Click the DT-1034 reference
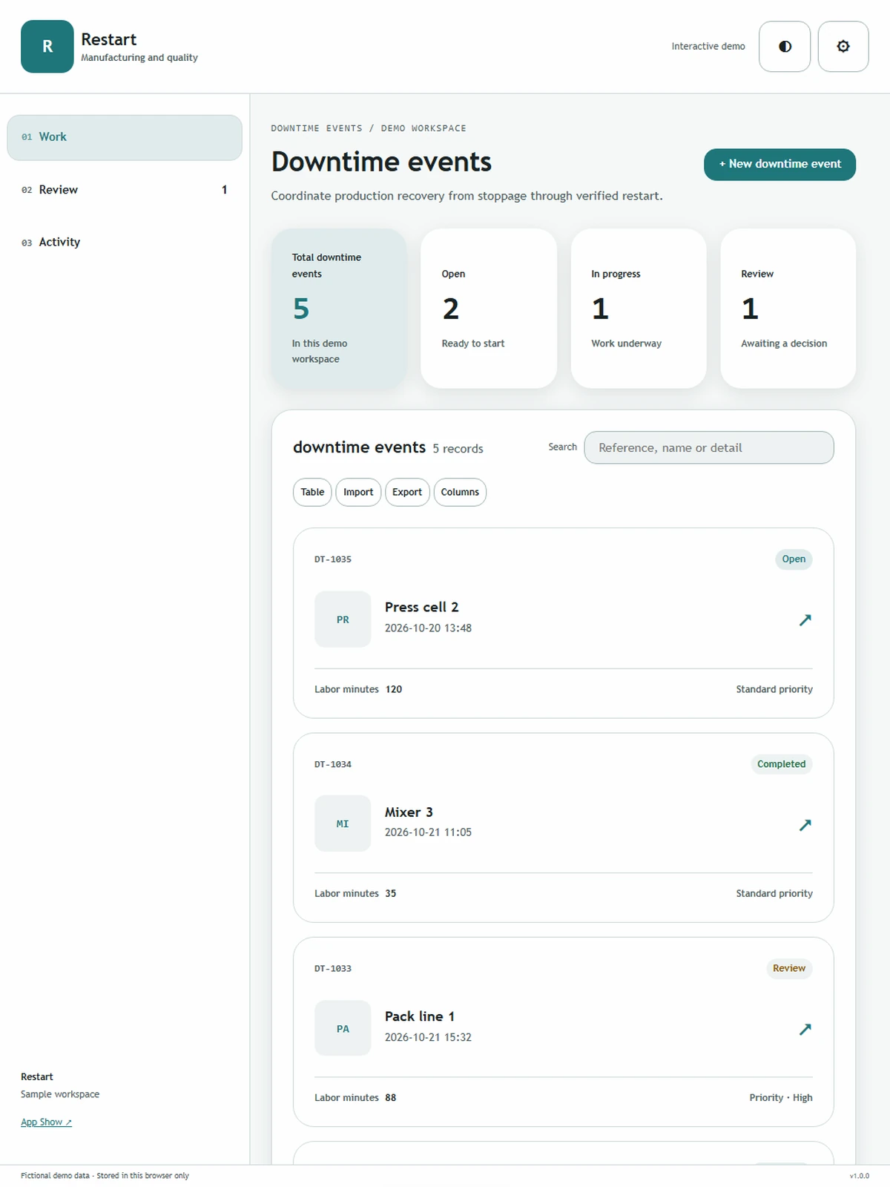Viewport: 890px width, 1187px height. 333,764
